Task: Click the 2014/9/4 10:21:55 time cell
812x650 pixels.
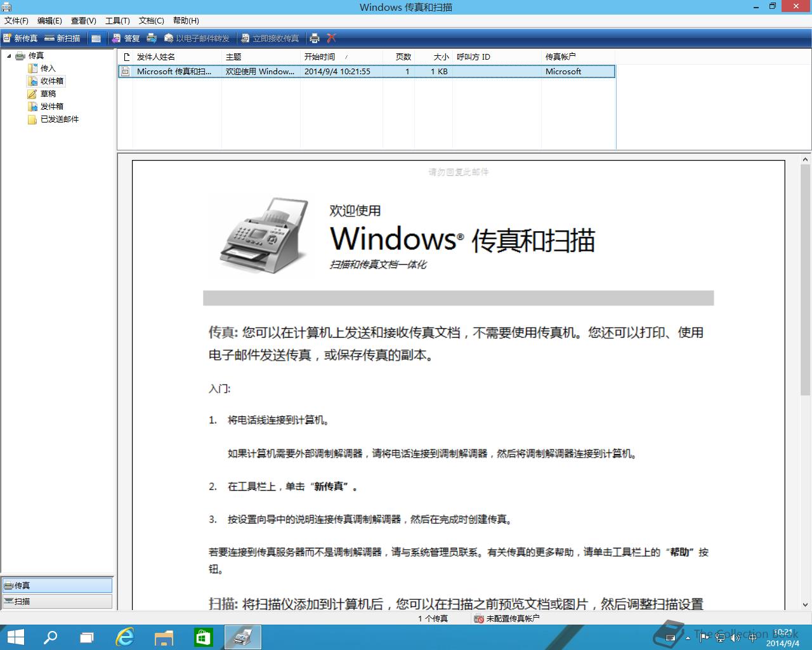Action: 337,72
